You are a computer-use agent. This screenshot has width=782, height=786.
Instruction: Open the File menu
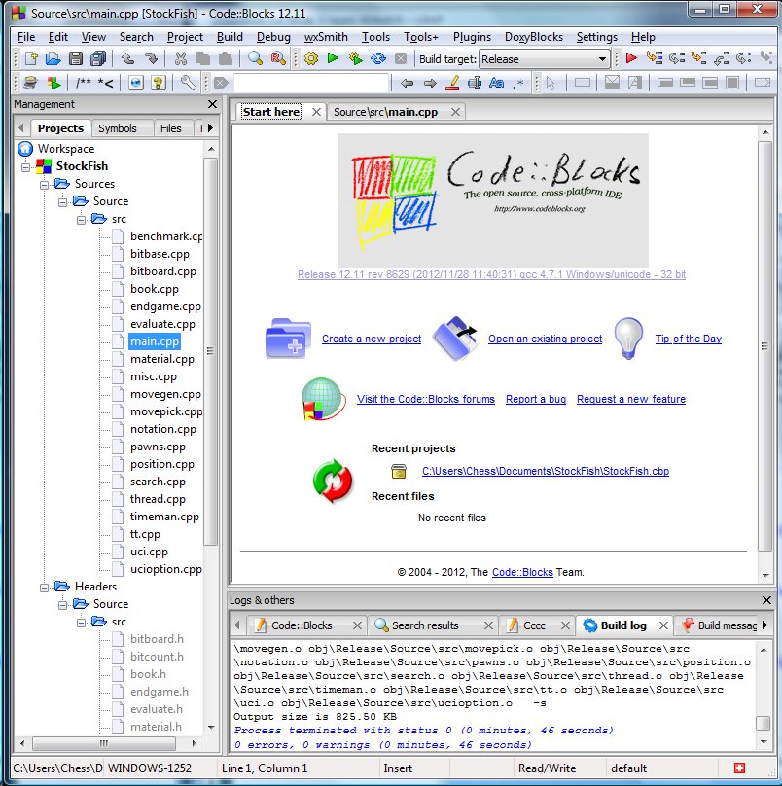coord(26,37)
